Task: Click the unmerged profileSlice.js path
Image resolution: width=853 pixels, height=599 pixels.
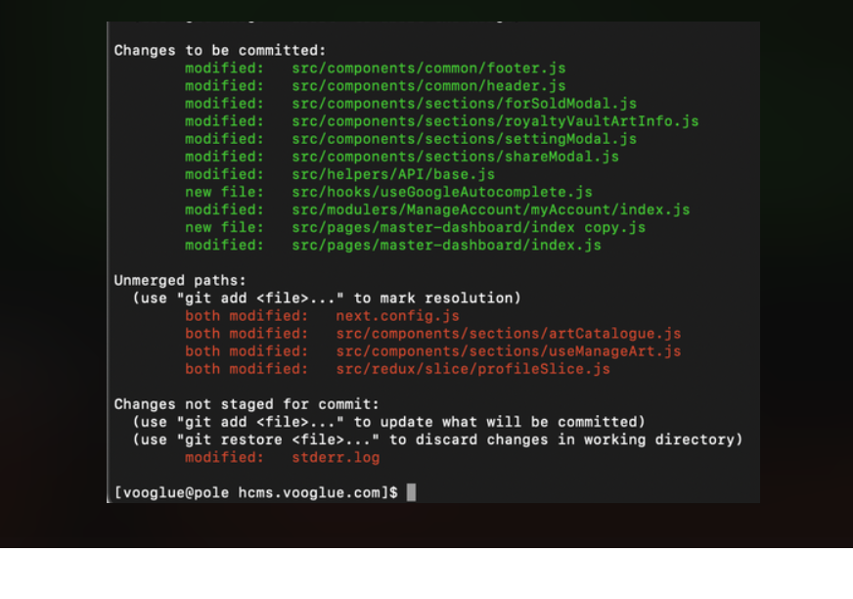Action: (x=472, y=369)
